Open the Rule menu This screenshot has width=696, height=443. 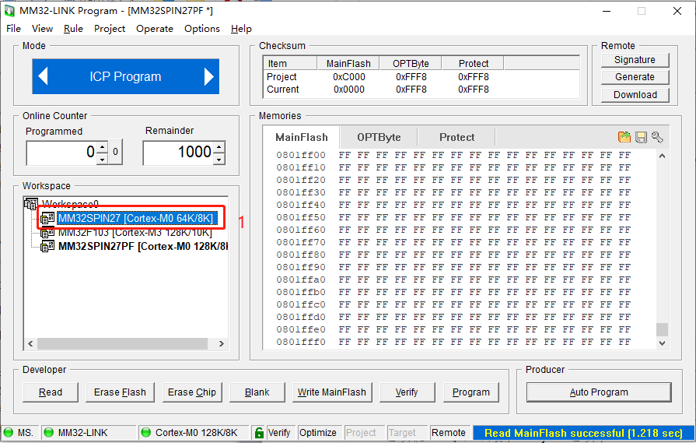pos(73,29)
